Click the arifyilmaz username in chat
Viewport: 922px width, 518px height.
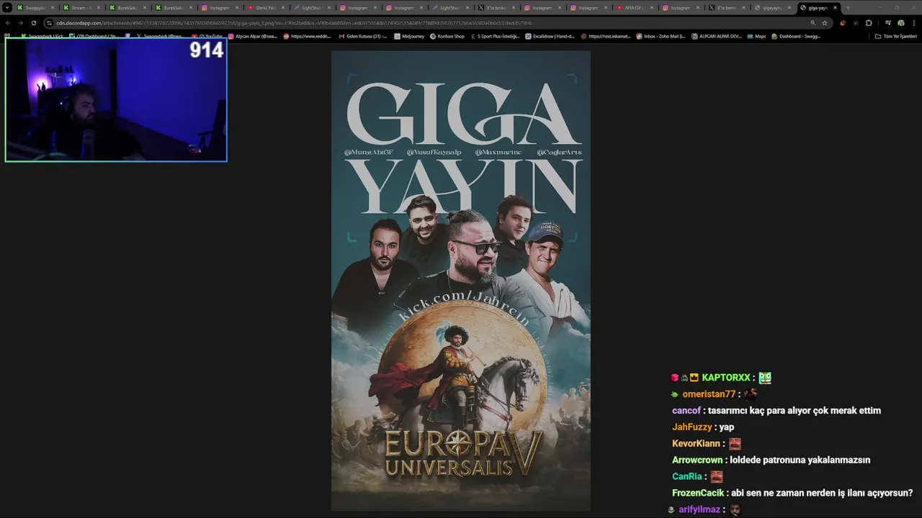pyautogui.click(x=699, y=509)
